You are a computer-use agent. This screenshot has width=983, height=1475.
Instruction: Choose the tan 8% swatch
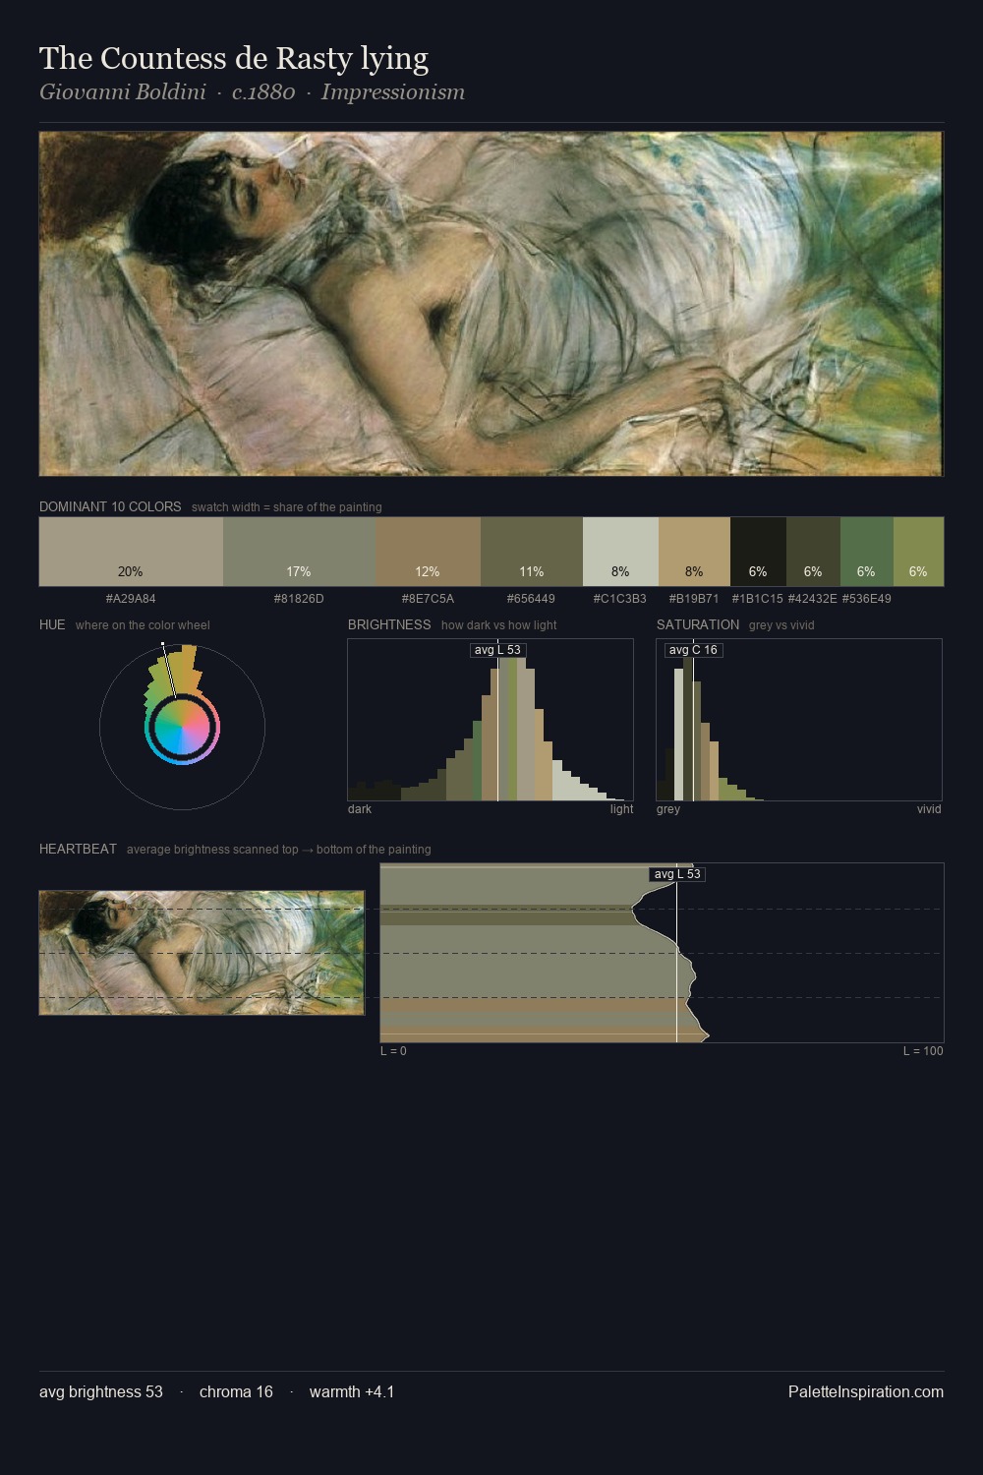(694, 551)
